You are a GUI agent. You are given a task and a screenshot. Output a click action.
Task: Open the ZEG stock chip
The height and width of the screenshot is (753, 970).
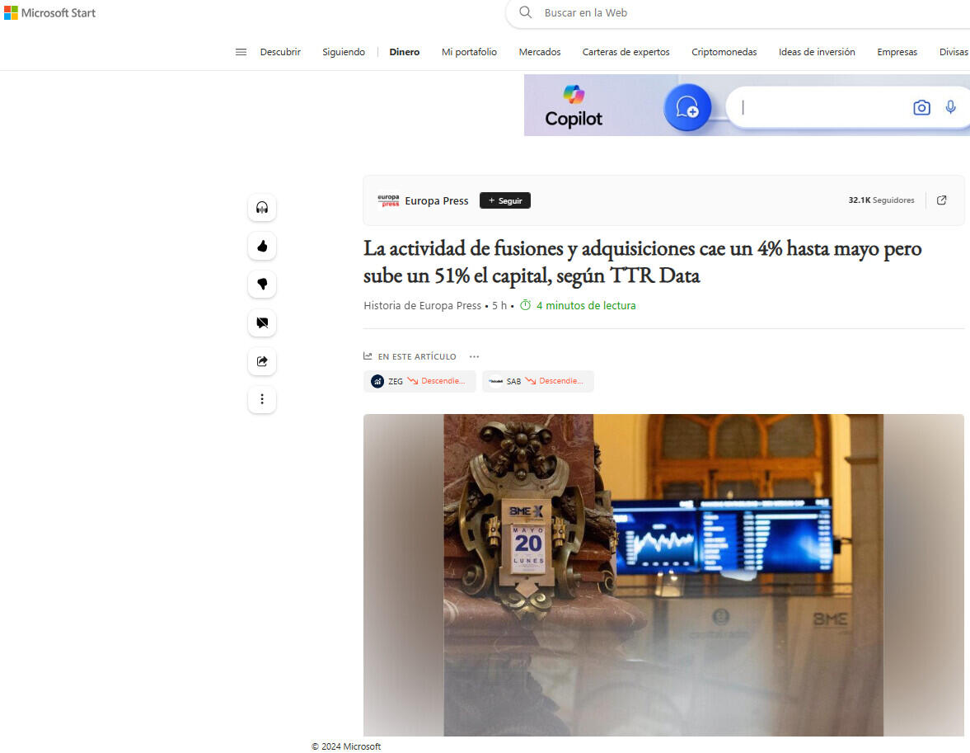[419, 381]
